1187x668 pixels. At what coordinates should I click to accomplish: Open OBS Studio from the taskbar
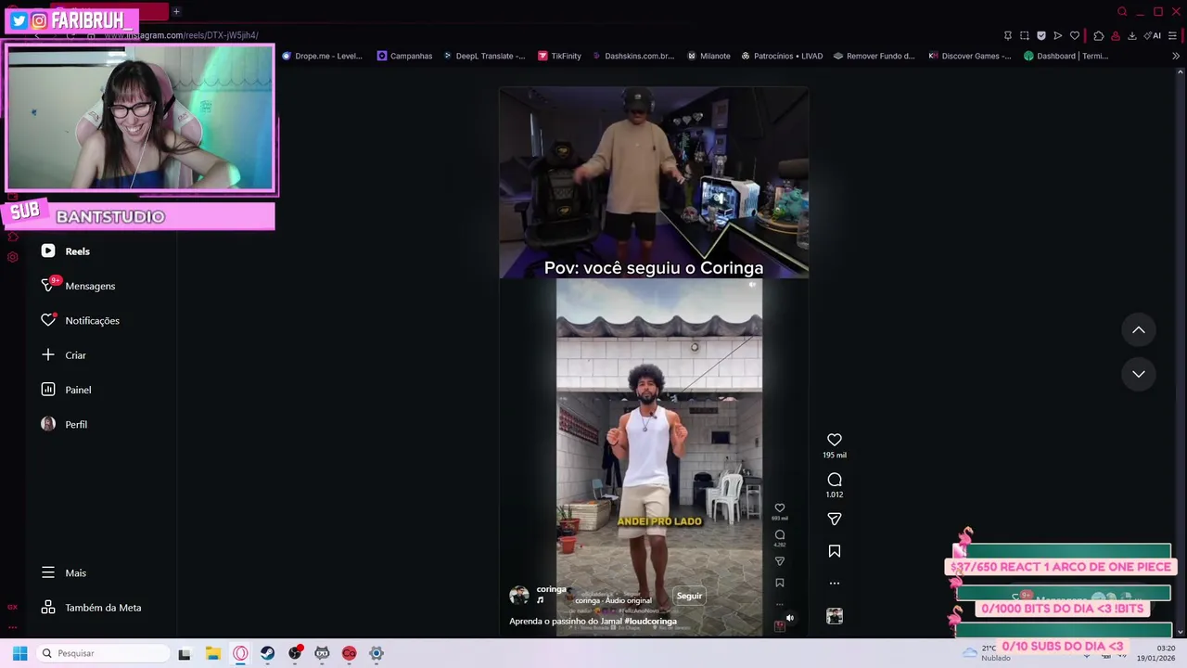click(x=295, y=653)
